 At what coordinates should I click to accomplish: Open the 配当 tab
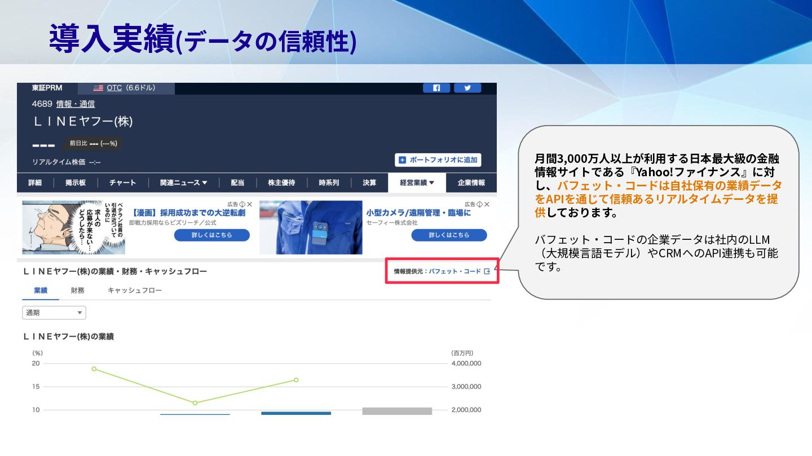point(237,183)
